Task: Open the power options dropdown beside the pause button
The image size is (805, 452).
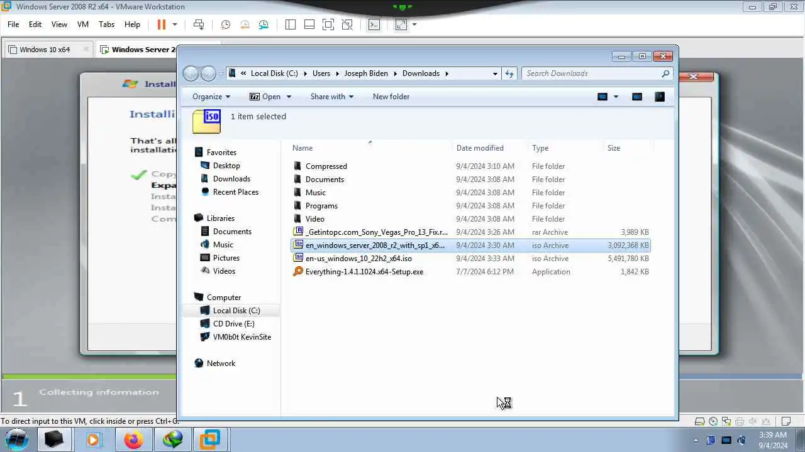Action: (x=175, y=24)
